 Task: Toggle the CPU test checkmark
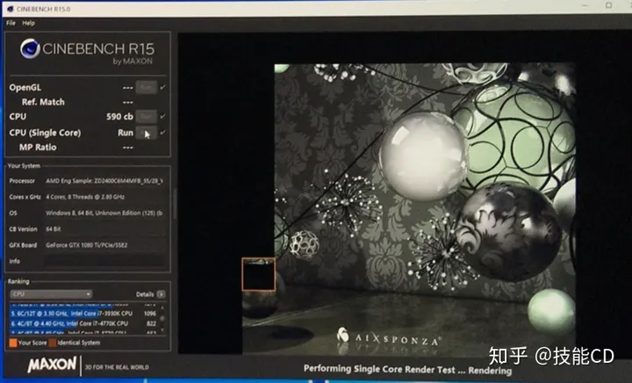point(163,116)
